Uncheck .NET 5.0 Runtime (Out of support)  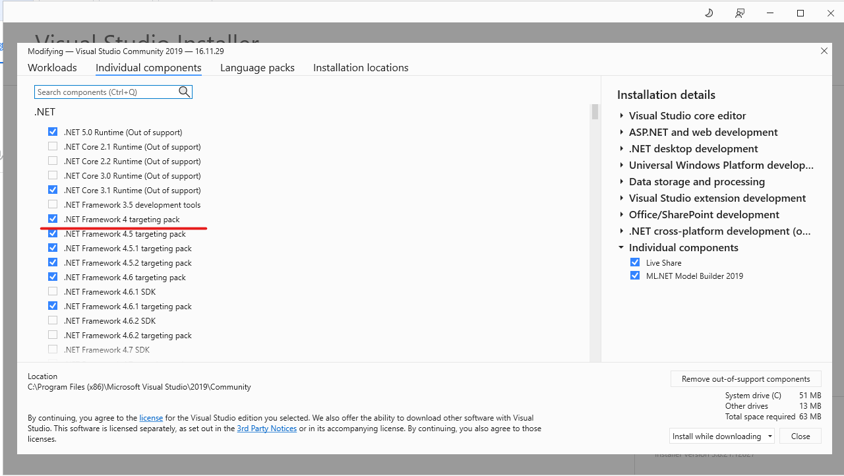click(x=53, y=132)
